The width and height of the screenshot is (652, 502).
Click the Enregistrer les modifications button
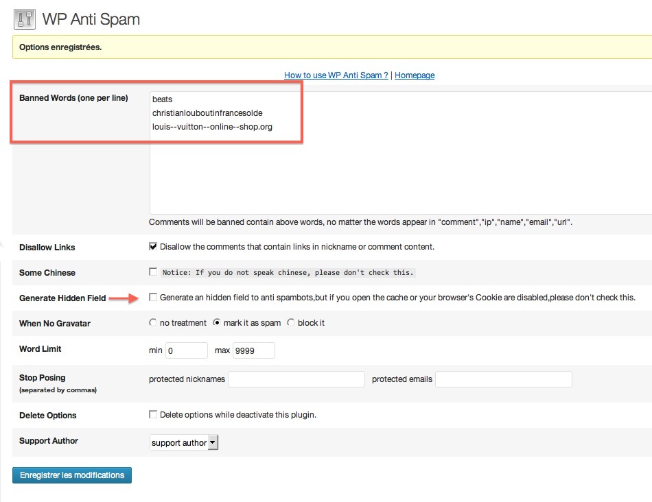click(72, 475)
